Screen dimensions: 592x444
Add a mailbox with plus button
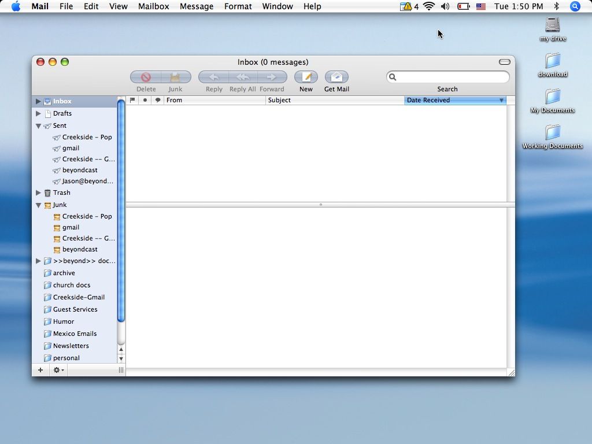click(40, 370)
